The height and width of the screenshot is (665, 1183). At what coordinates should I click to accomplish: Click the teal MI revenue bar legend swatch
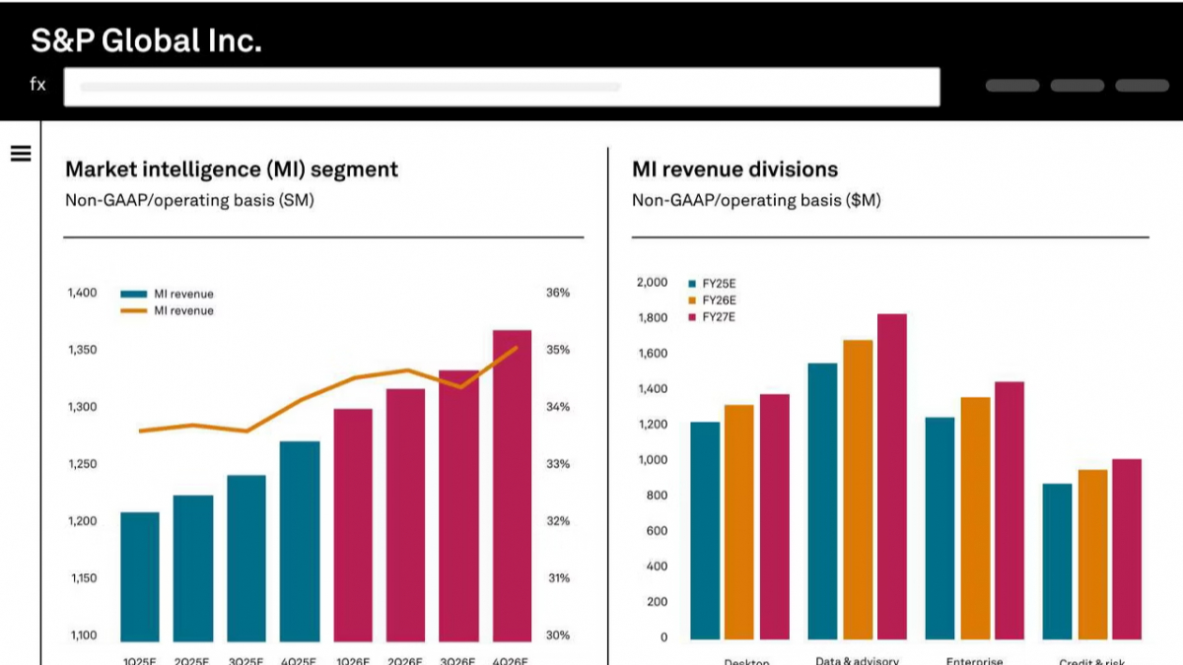coord(134,294)
